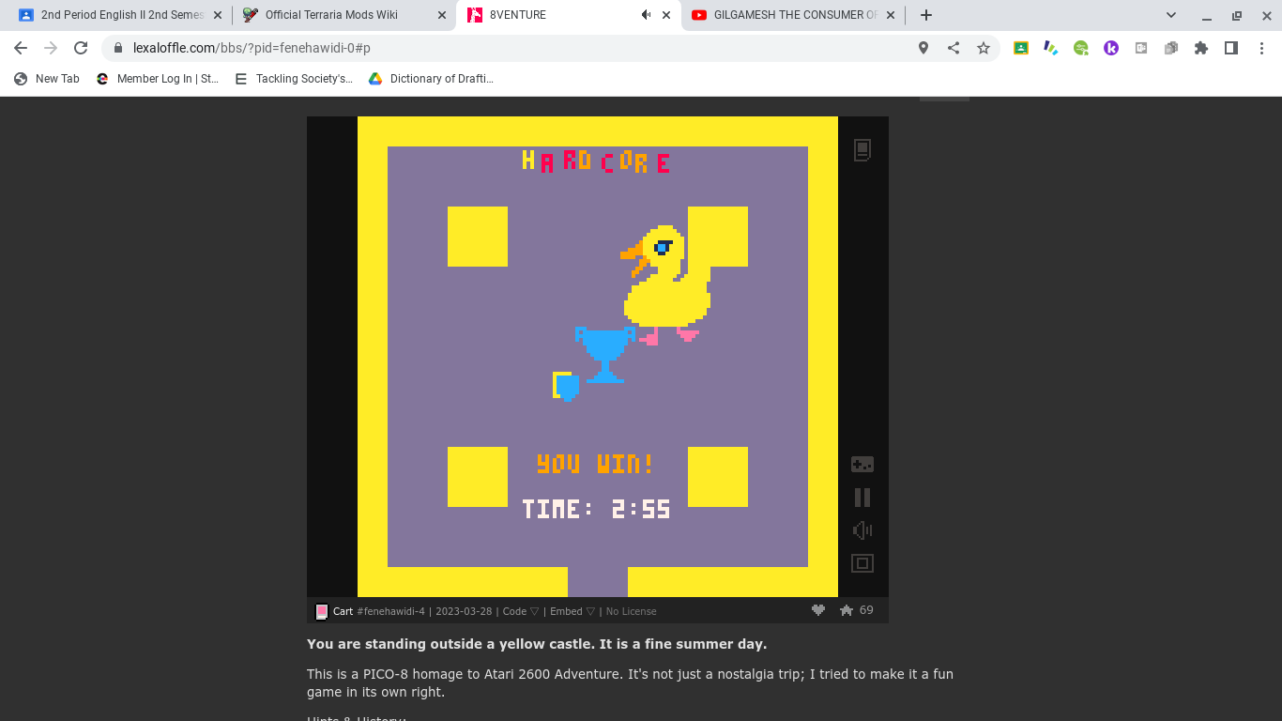Bookmark this page with star icon
The image size is (1282, 721).
pos(984,48)
